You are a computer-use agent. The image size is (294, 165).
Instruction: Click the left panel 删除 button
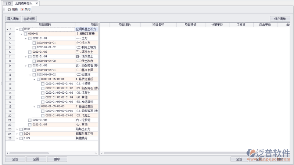click(57, 159)
